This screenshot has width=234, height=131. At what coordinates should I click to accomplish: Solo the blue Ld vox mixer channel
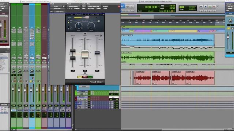pos(31,81)
